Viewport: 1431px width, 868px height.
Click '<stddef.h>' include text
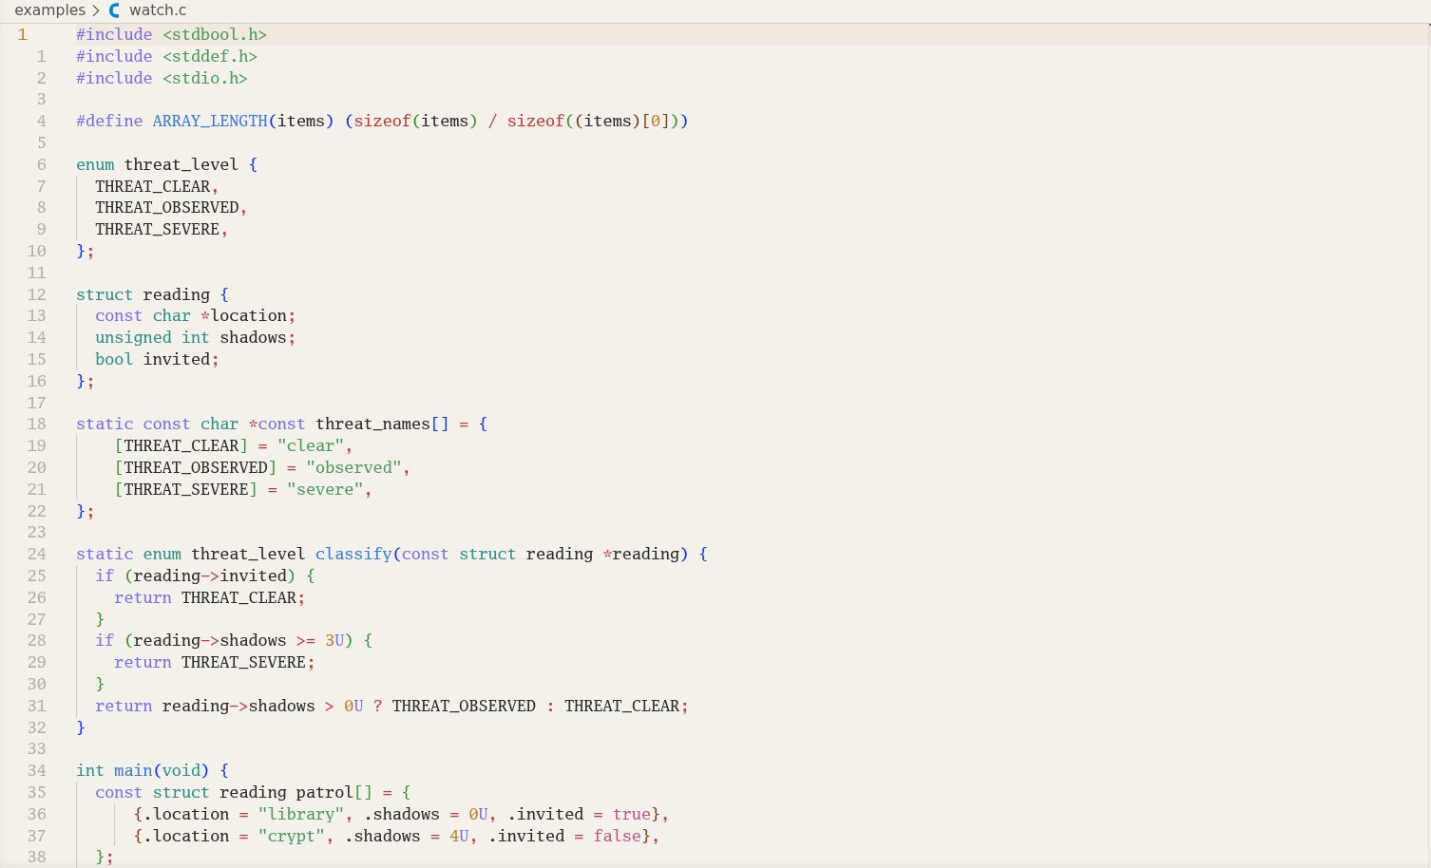(x=209, y=56)
